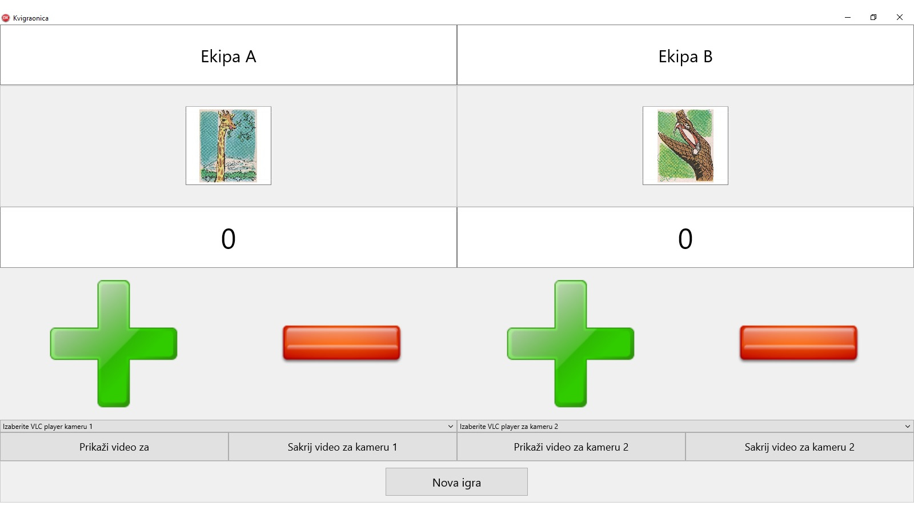
Task: Click the snake picture for Ekipa B
Action: pos(685,146)
